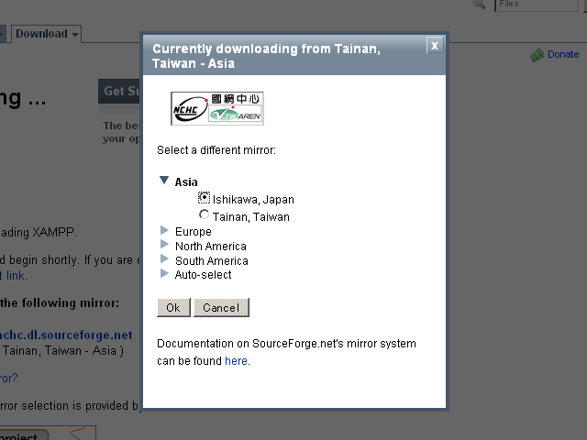
Task: Click the 'Asia' group label
Action: pos(186,182)
